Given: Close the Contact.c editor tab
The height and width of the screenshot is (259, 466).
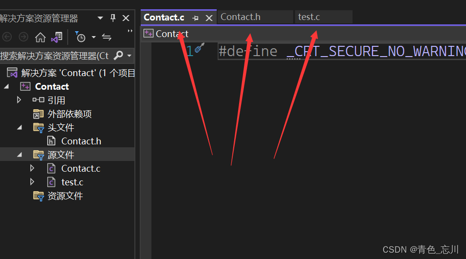Looking at the screenshot, I should (x=209, y=19).
